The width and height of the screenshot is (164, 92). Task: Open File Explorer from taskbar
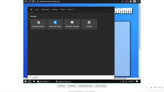(34, 81)
